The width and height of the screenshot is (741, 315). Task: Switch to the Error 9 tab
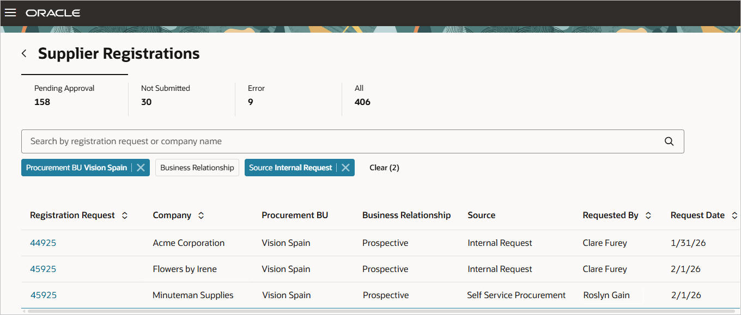tap(288, 95)
